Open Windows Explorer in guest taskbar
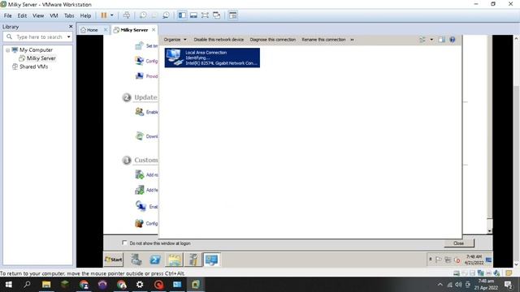This screenshot has height=292, width=520. [174, 260]
